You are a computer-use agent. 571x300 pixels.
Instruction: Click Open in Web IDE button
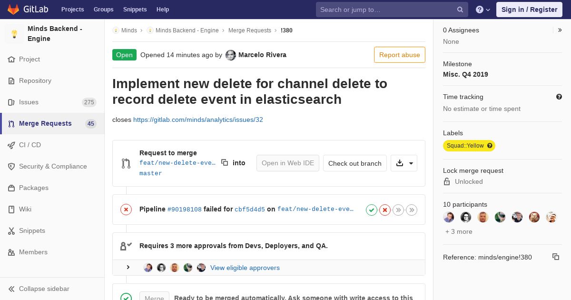pyautogui.click(x=288, y=163)
